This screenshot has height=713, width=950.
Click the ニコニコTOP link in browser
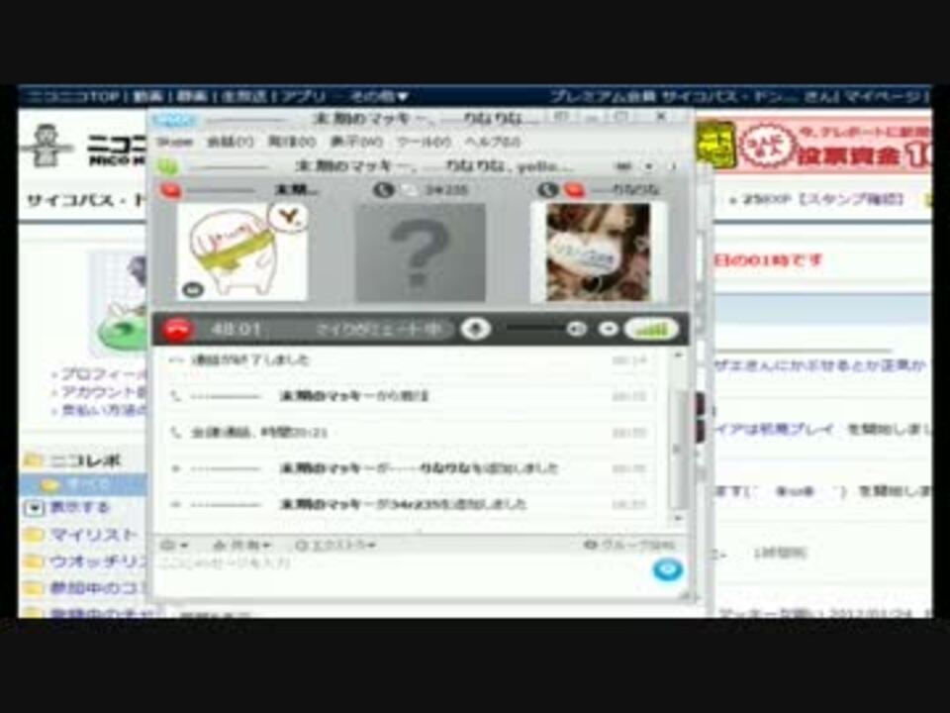(x=73, y=97)
